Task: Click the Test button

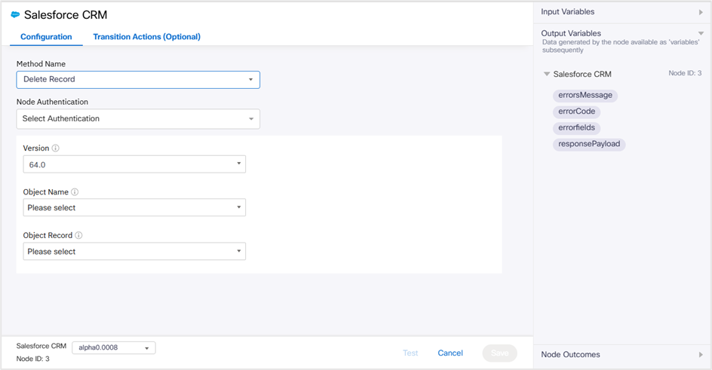Action: tap(410, 353)
